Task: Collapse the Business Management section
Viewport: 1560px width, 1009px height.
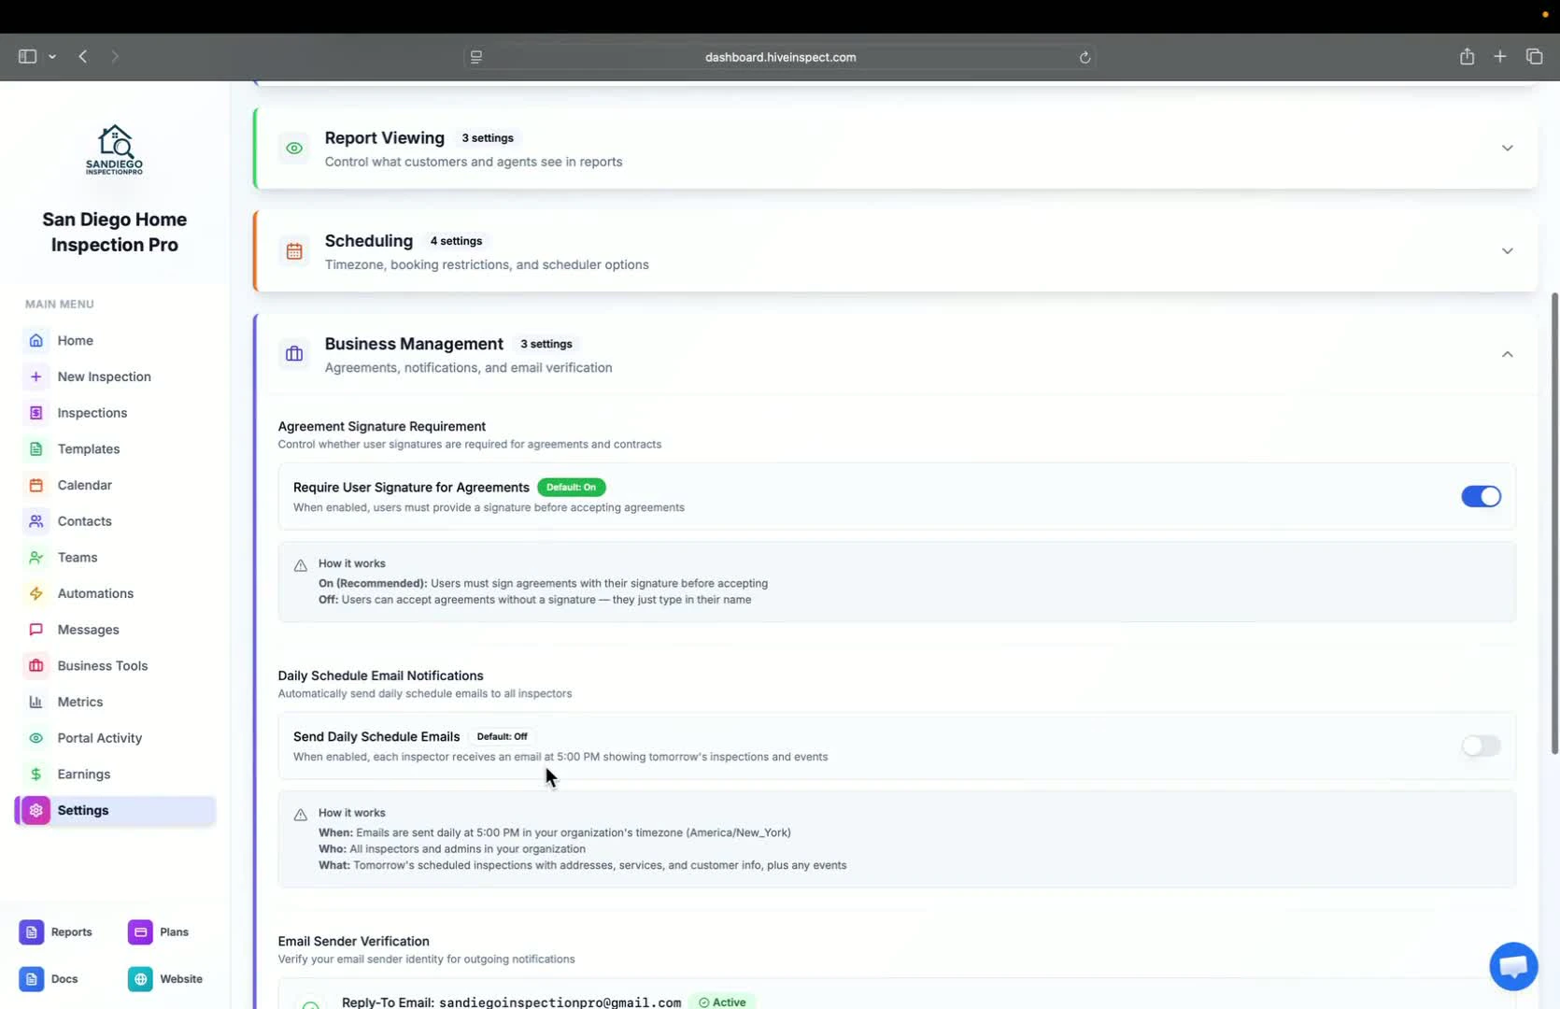Action: point(1507,354)
